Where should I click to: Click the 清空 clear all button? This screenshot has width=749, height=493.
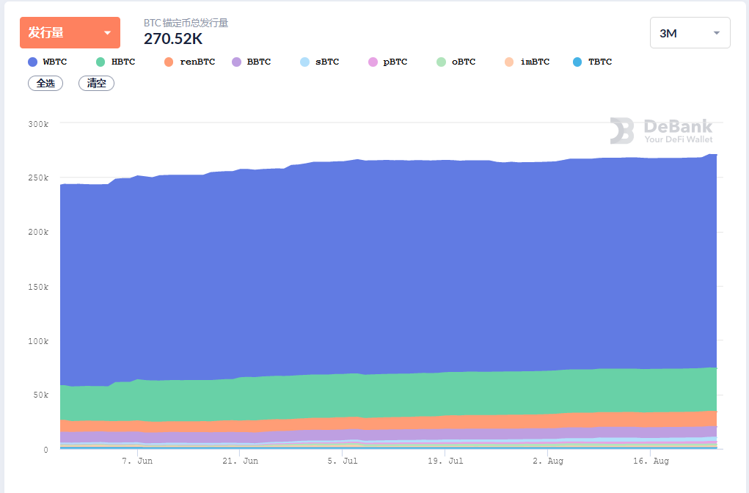pyautogui.click(x=96, y=84)
